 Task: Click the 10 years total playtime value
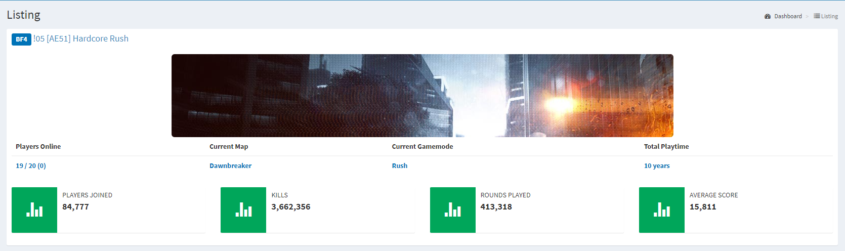pos(657,165)
